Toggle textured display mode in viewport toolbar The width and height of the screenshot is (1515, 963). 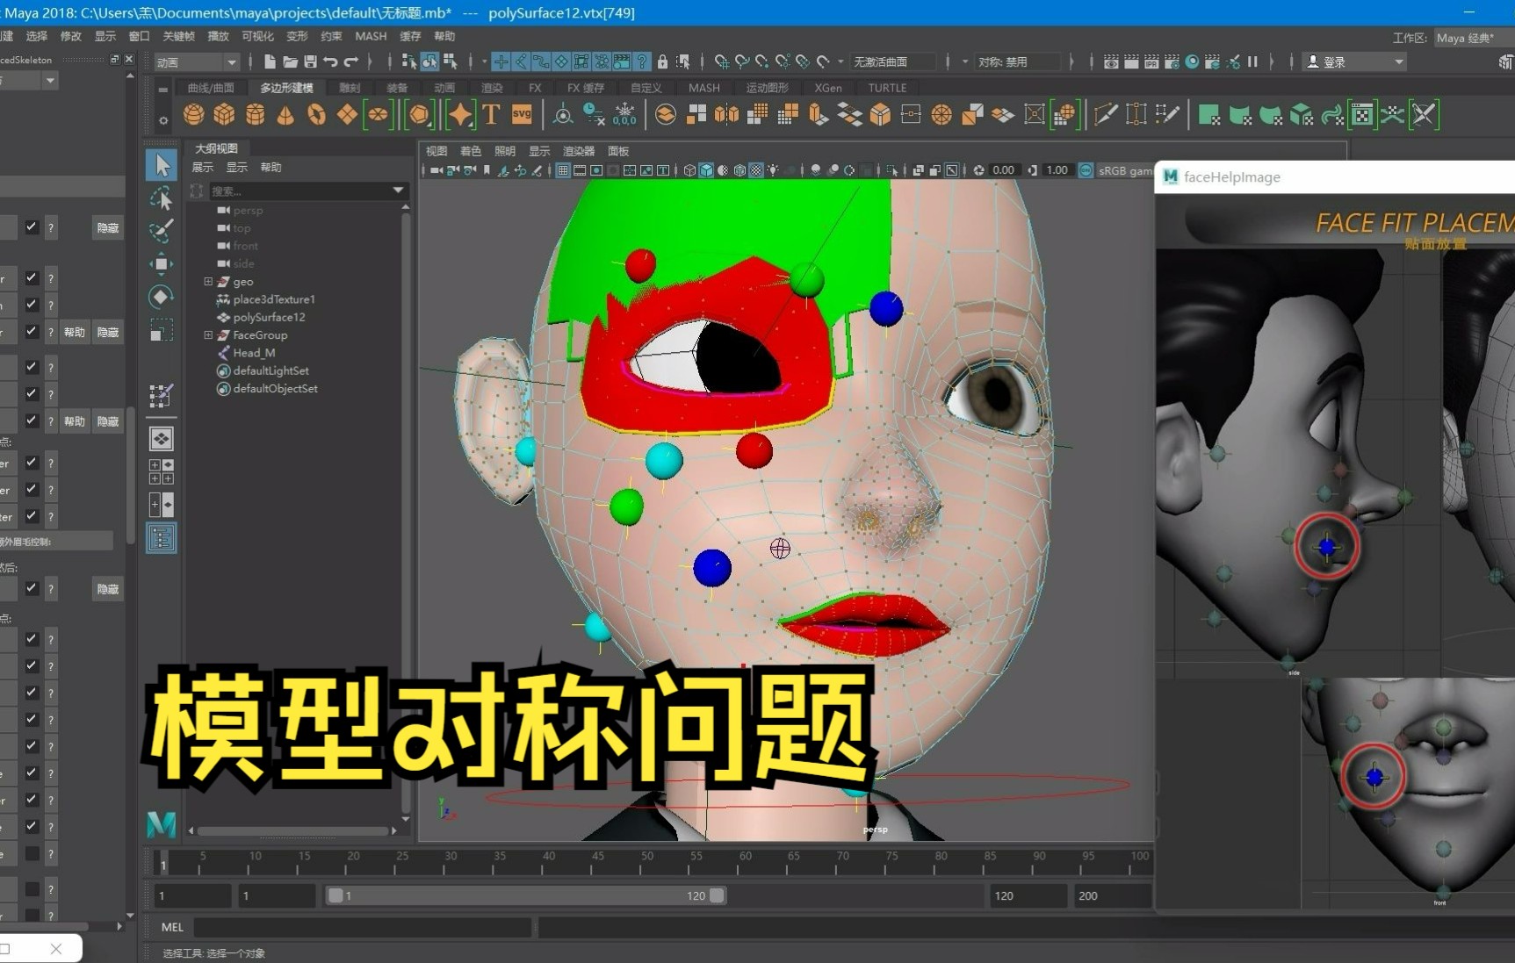pyautogui.click(x=756, y=170)
